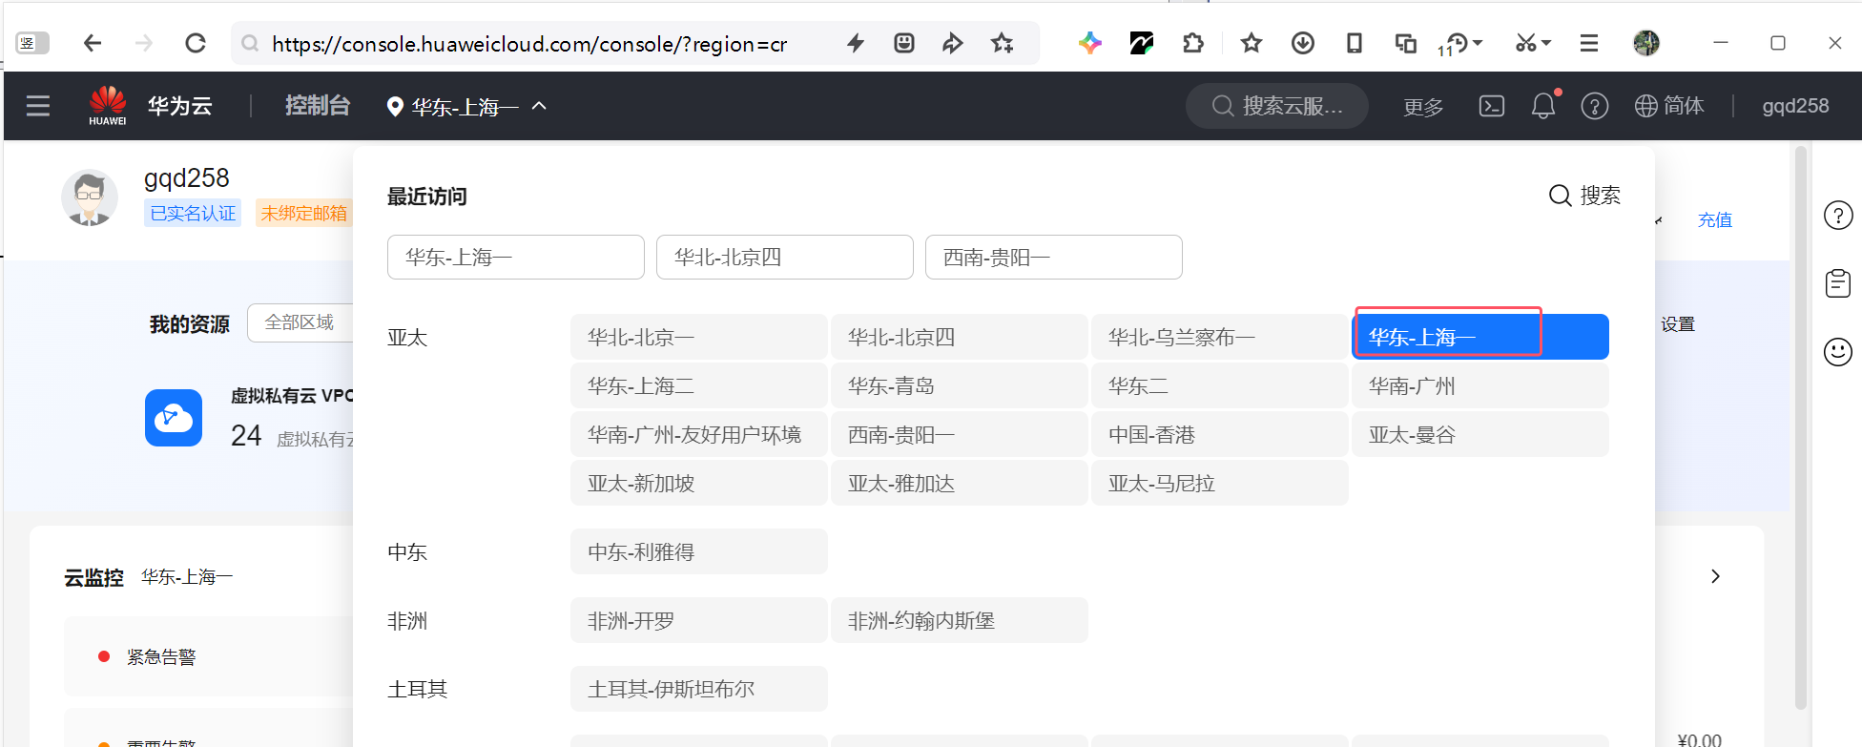This screenshot has width=1862, height=747.
Task: Open the Huawei Cloud hamburger navigation menu
Action: pos(38,106)
